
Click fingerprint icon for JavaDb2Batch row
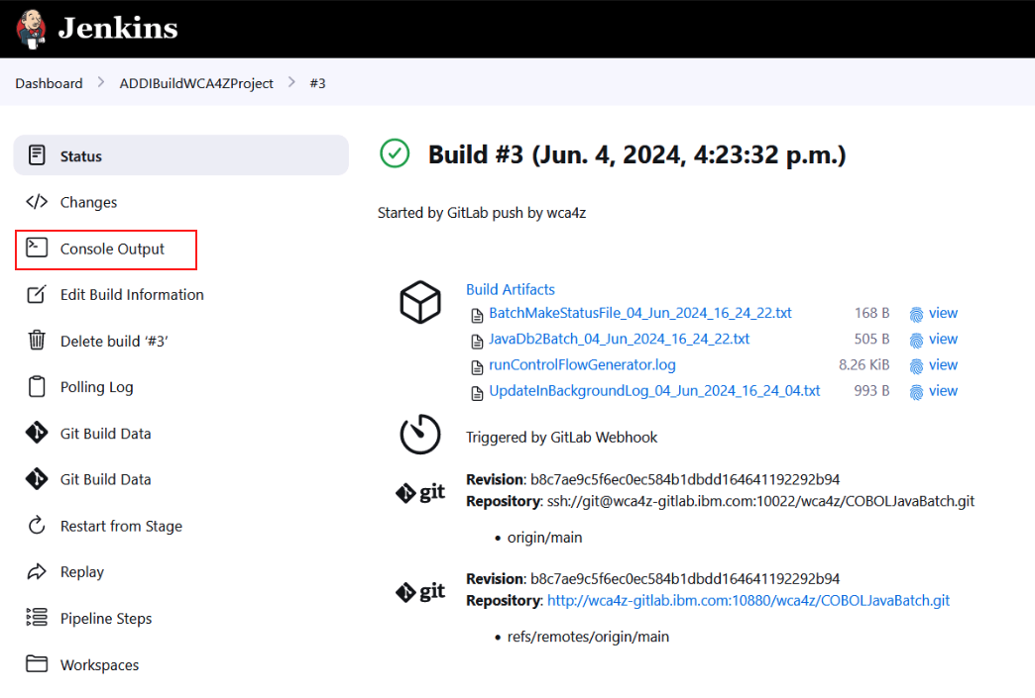click(916, 341)
